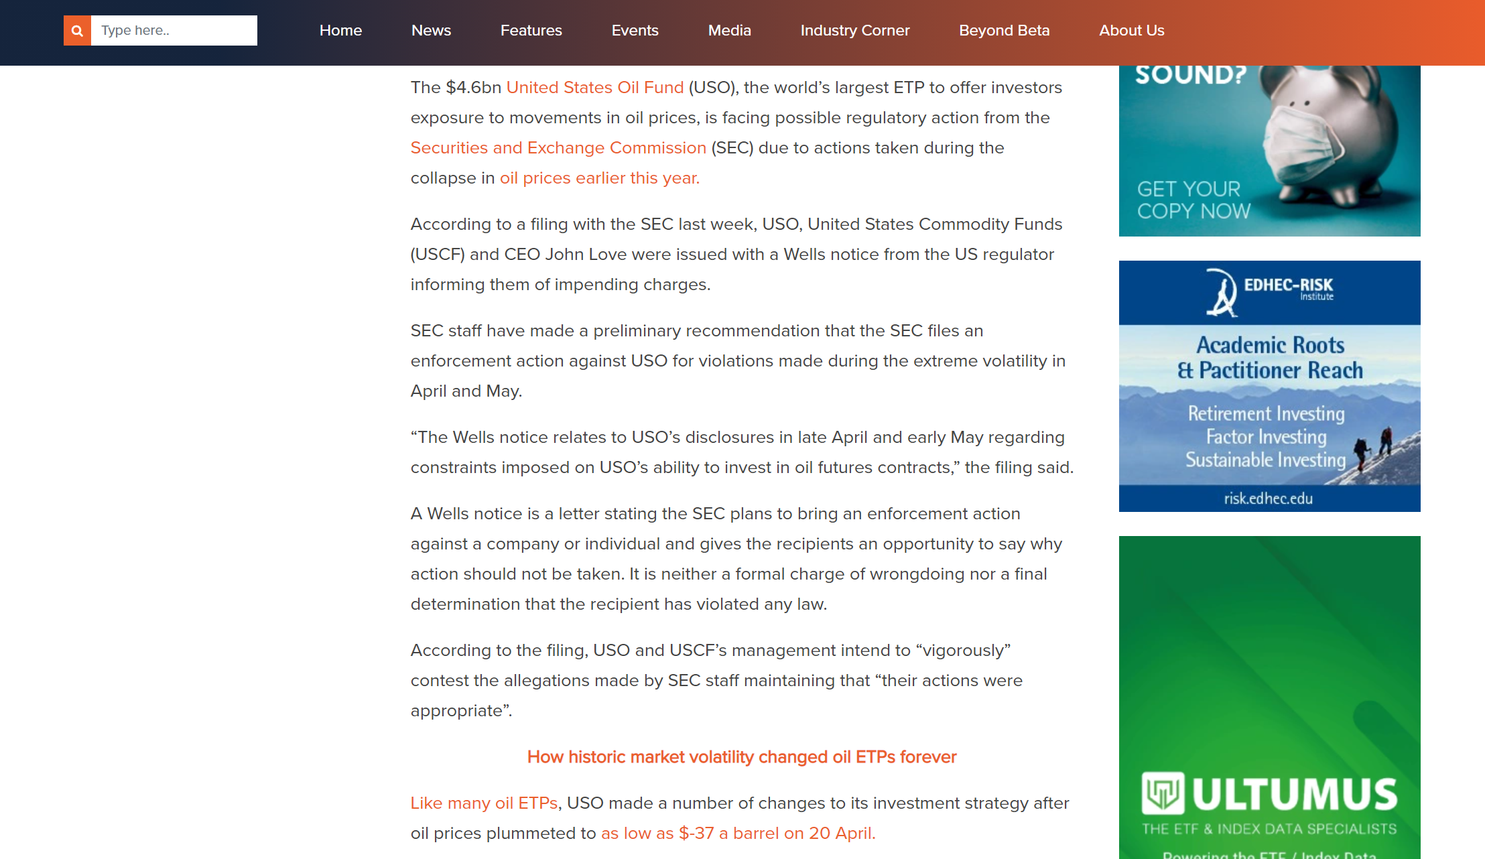Image resolution: width=1485 pixels, height=859 pixels.
Task: Open 'as low as $-37 a barrel' link
Action: coord(738,833)
